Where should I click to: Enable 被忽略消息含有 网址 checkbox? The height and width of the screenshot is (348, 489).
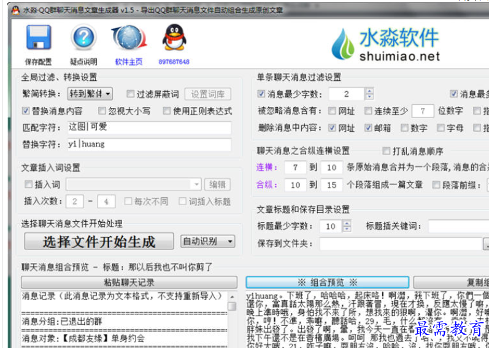pos(332,111)
